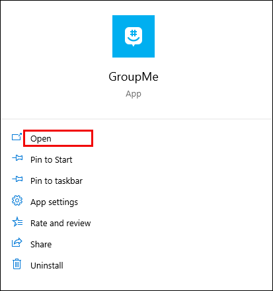
Task: Click the Share arrow icon
Action: click(x=17, y=242)
